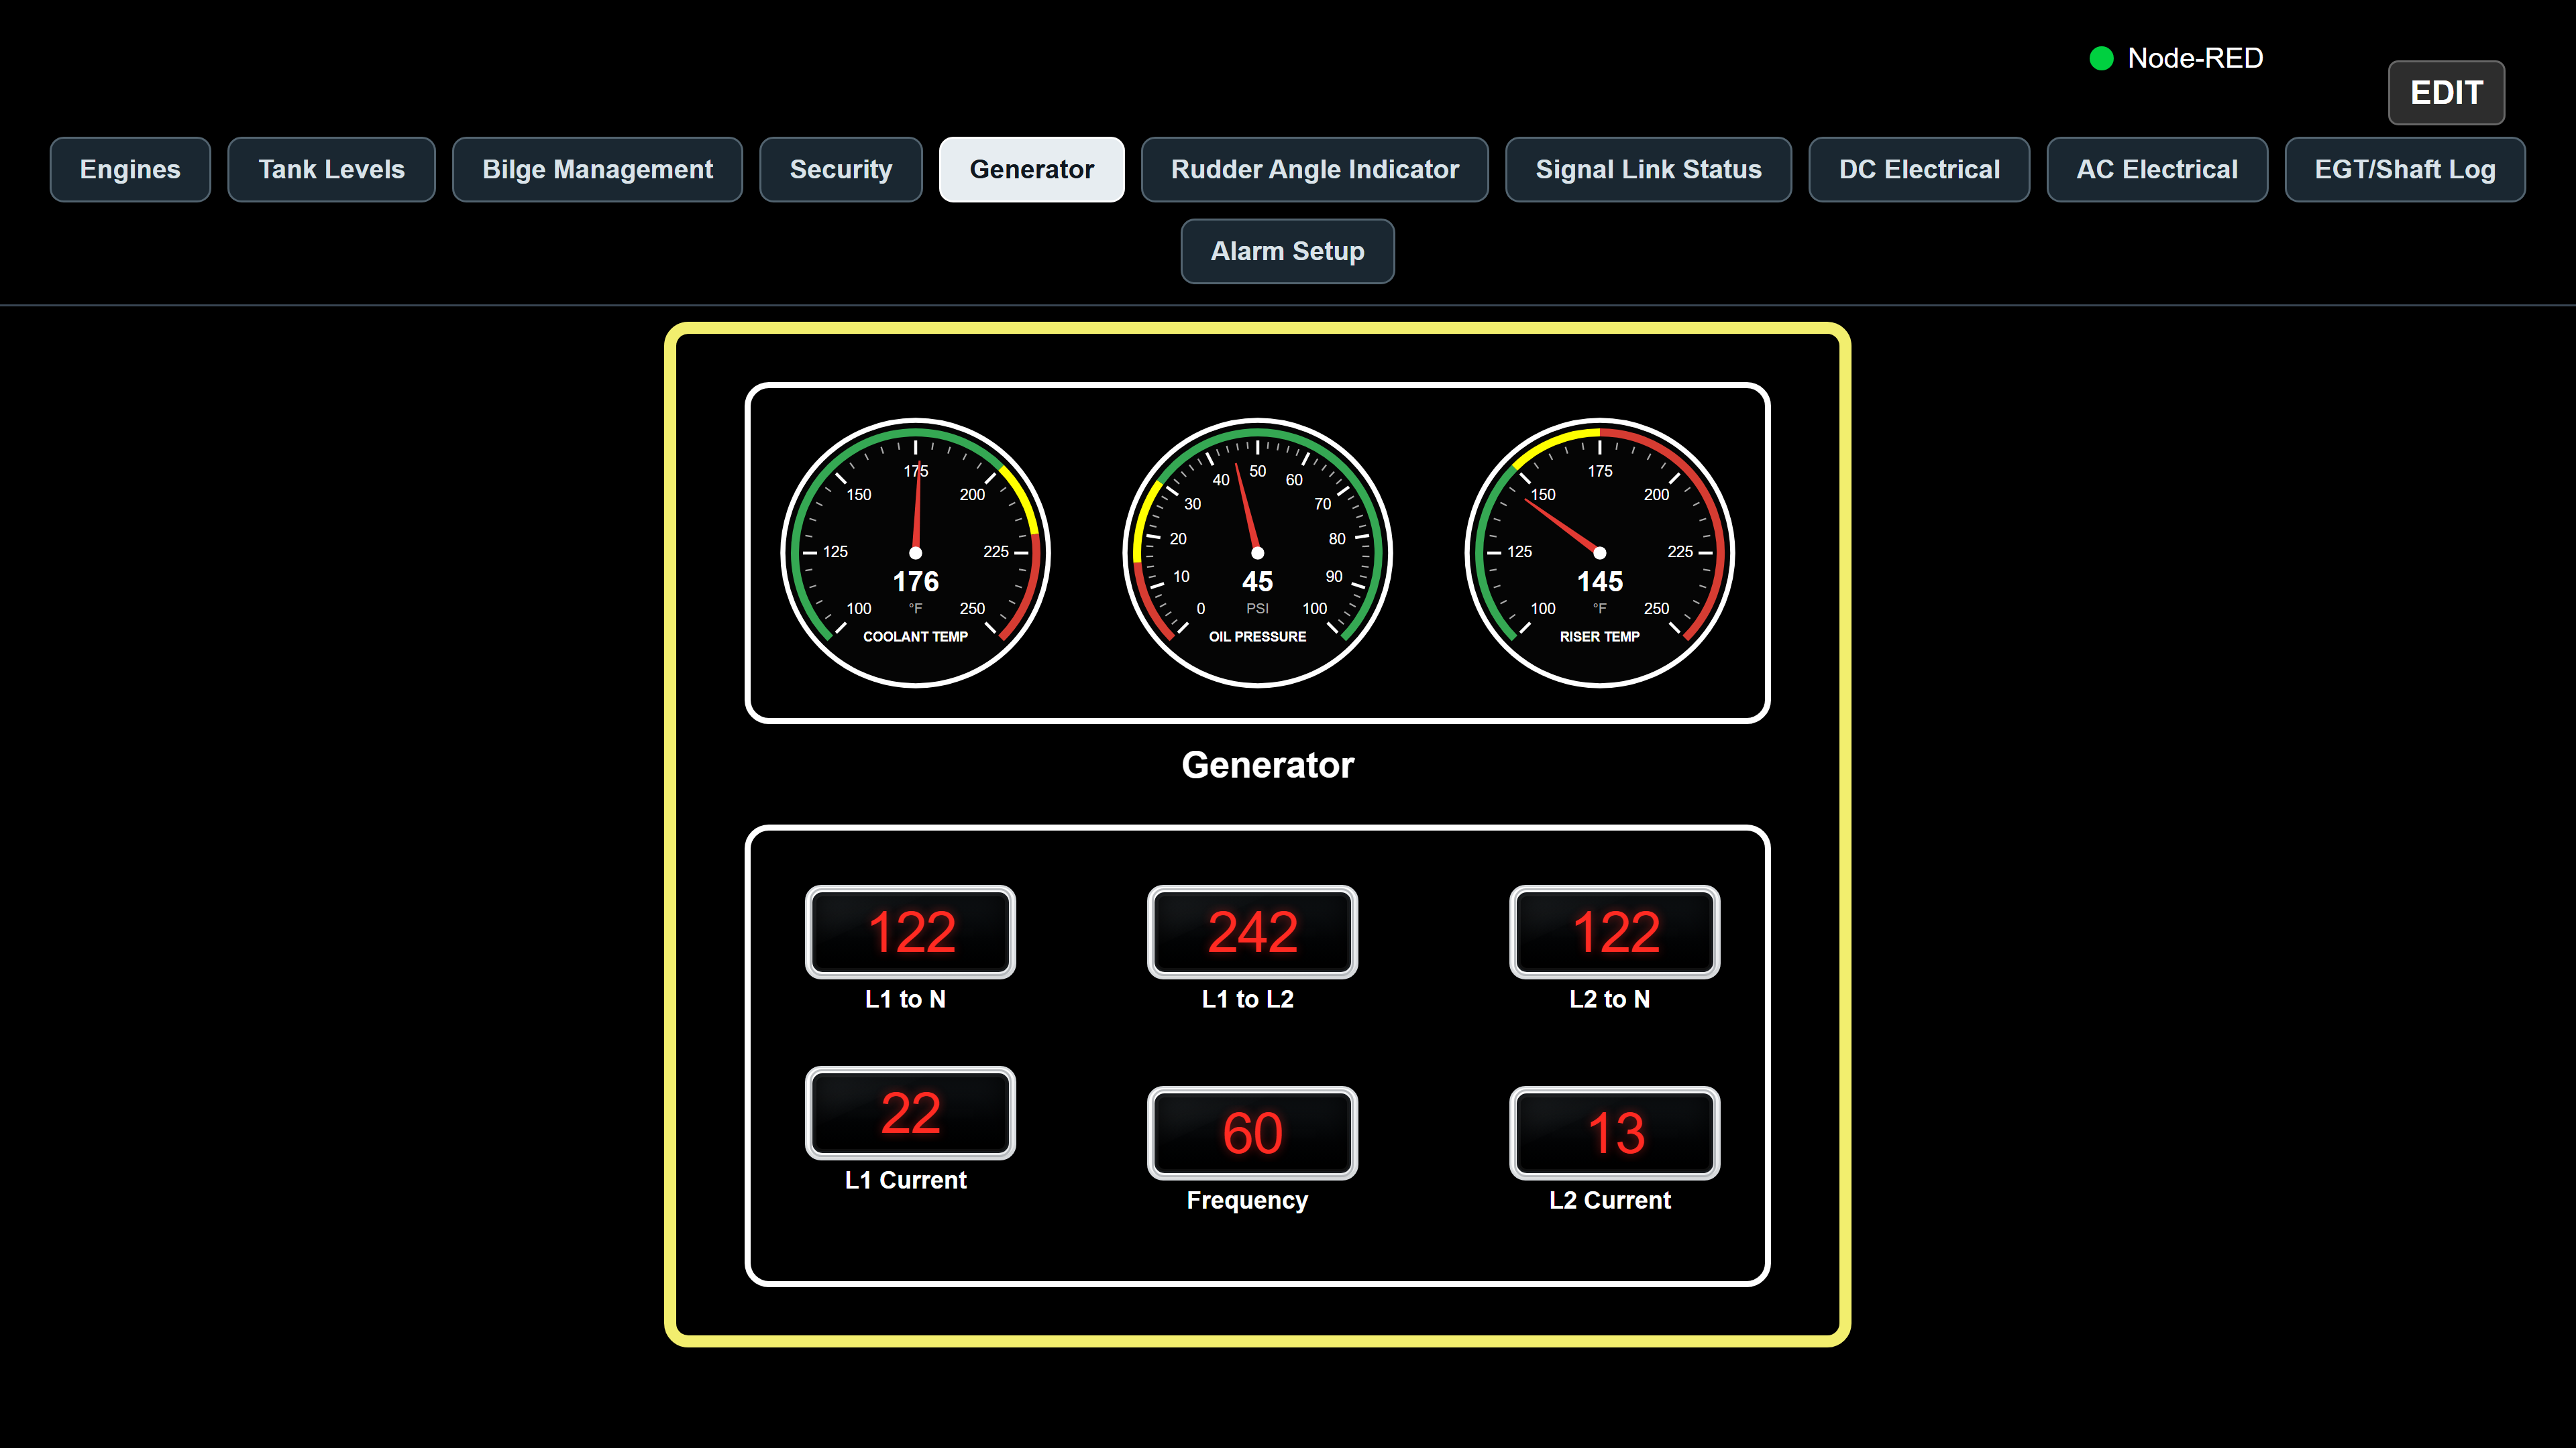Click the Frequency readout showing 60
This screenshot has height=1448, width=2576.
(x=1252, y=1132)
